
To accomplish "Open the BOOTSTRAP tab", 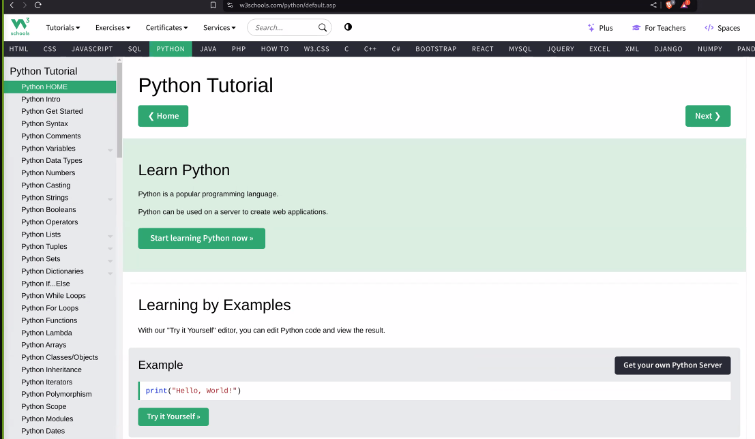I will [436, 48].
